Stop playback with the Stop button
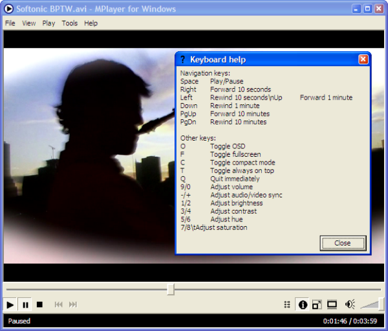 coord(39,304)
